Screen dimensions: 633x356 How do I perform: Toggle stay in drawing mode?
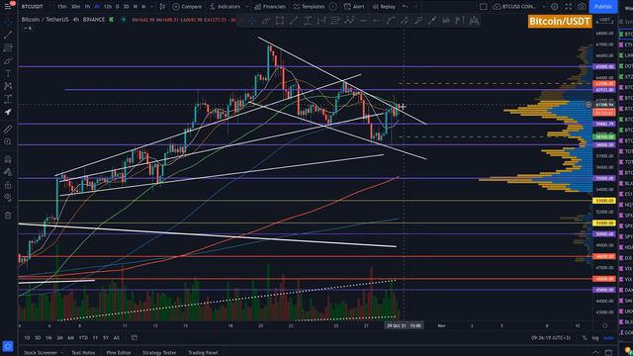(x=8, y=172)
